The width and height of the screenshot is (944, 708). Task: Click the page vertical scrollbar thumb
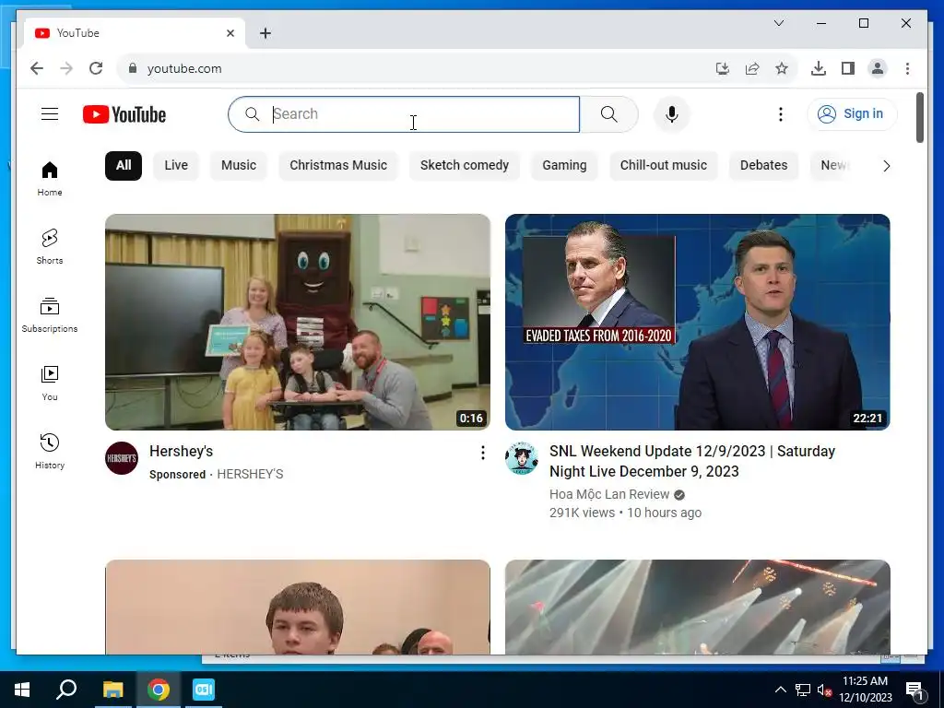pos(919,117)
